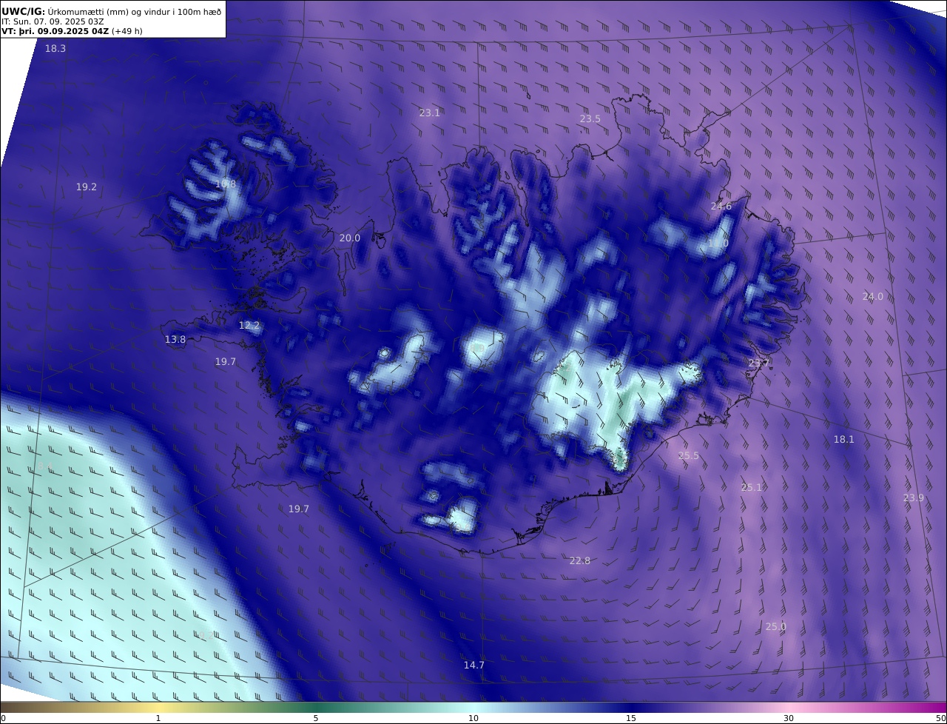The image size is (947, 724).
Task: Click the color scale tick label 30
Action: pos(789,718)
